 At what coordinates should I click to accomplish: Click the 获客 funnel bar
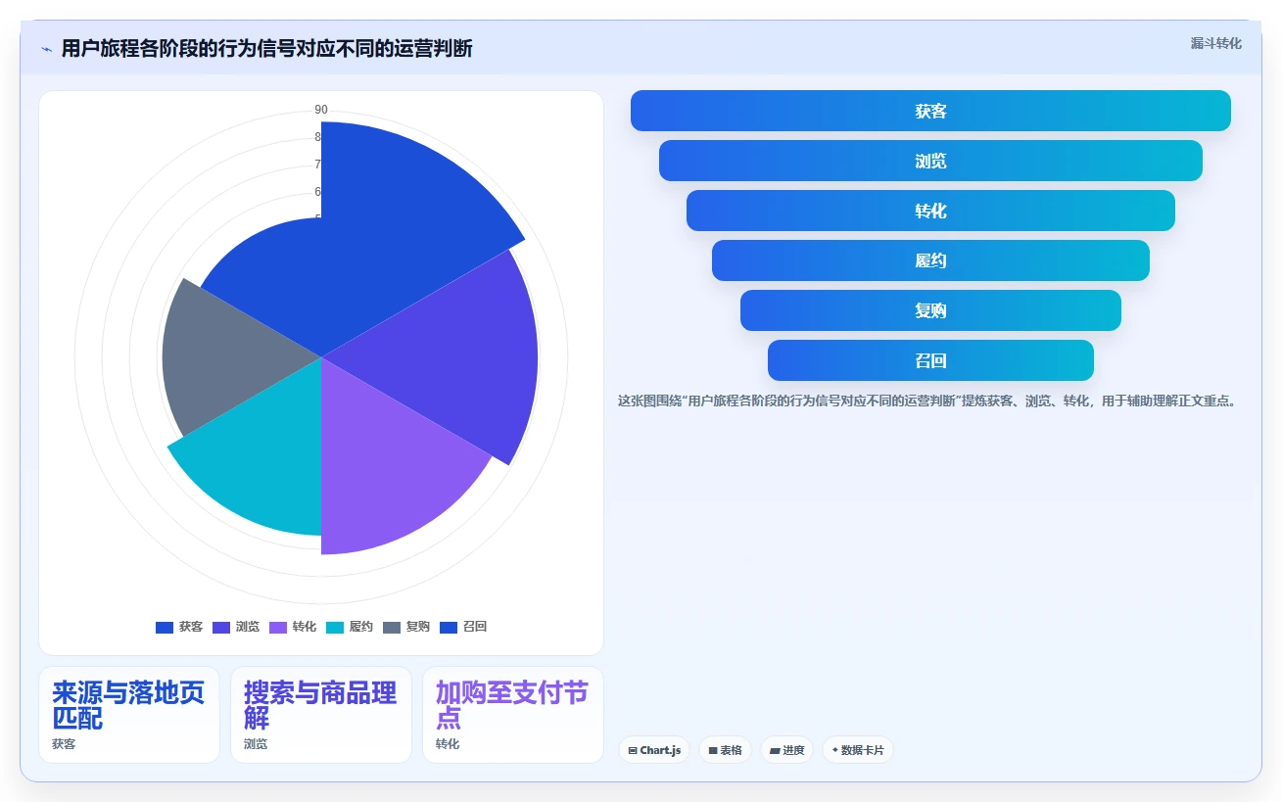(930, 111)
